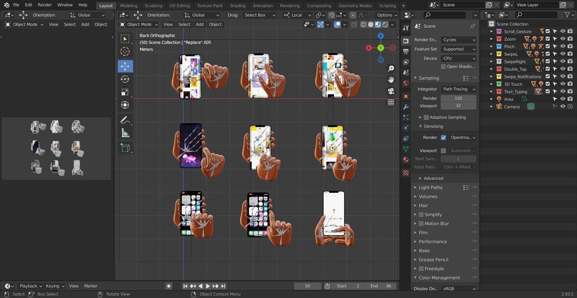Adjust the Render samples slider

[458, 98]
